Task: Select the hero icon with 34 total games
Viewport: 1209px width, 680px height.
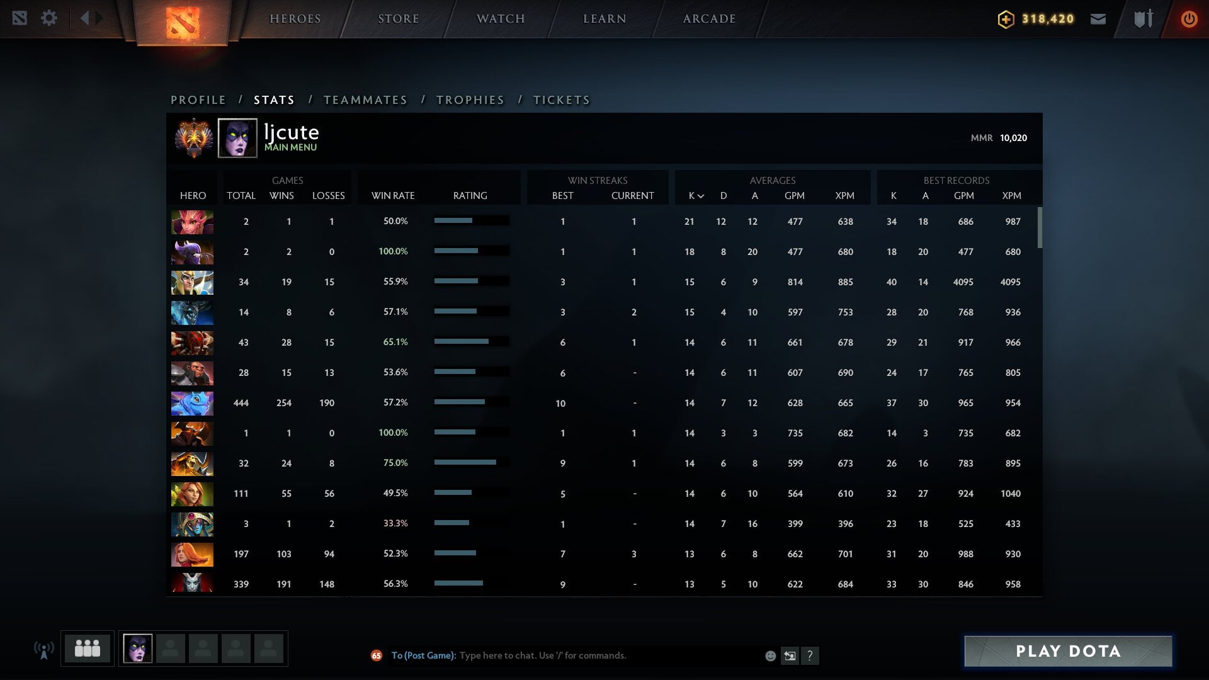Action: click(x=192, y=282)
